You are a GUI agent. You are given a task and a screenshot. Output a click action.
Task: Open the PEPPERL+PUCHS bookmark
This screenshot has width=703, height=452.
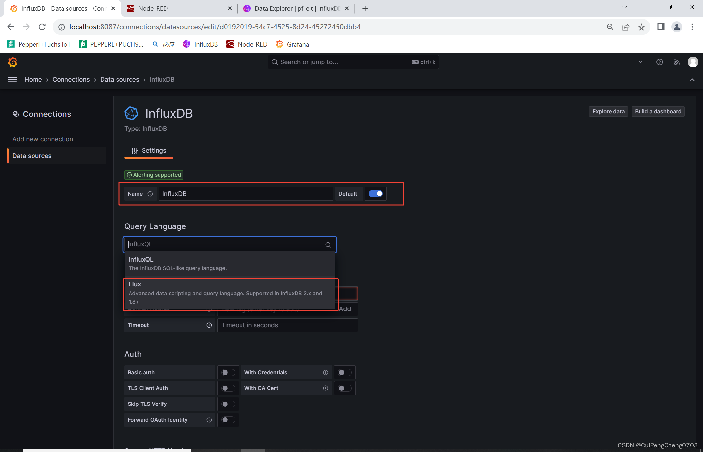(111, 44)
